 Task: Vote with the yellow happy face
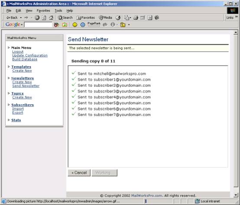point(75,25)
